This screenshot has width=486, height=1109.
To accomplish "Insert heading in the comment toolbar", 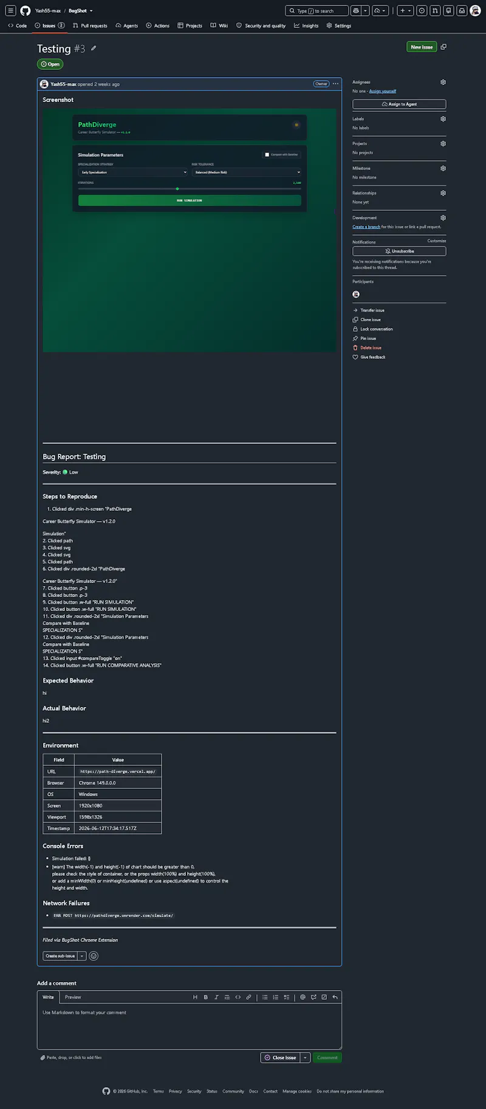I will coord(195,997).
